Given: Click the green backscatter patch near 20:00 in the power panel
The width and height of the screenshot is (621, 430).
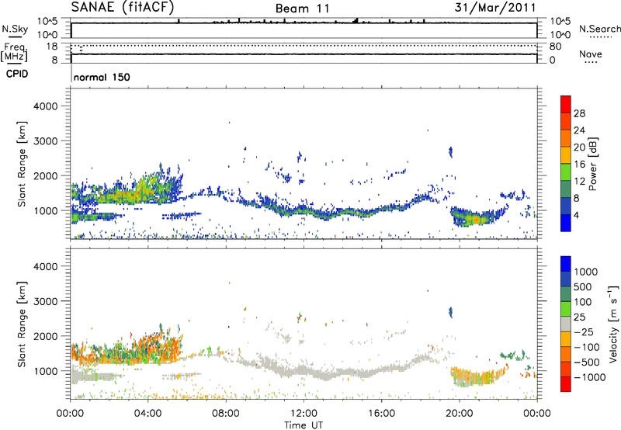Looking at the screenshot, I should [474, 218].
